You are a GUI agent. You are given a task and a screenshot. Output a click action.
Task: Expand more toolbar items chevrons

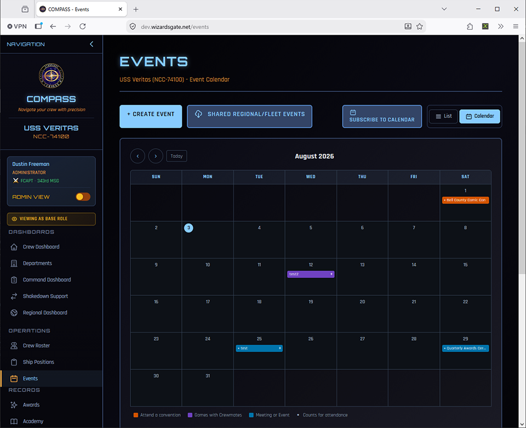[x=500, y=26]
